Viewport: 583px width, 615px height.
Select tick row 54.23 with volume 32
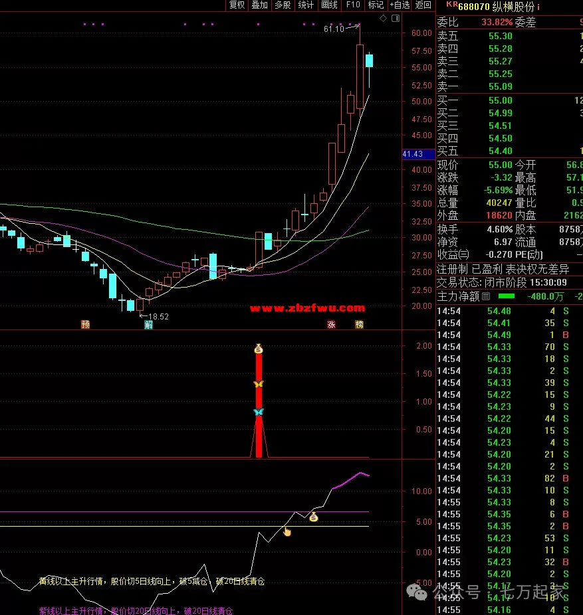tap(510, 562)
